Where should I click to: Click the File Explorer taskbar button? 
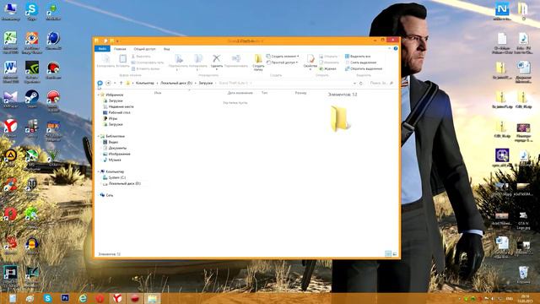pos(152,298)
